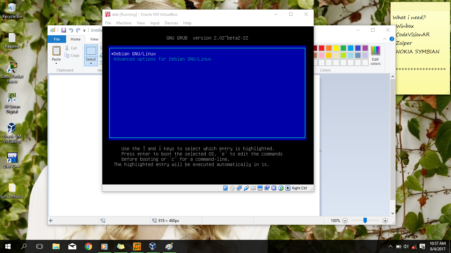Open the Windows Start menu
The width and height of the screenshot is (451, 253).
coord(8,246)
